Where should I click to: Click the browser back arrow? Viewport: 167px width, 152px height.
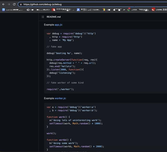[3, 4]
